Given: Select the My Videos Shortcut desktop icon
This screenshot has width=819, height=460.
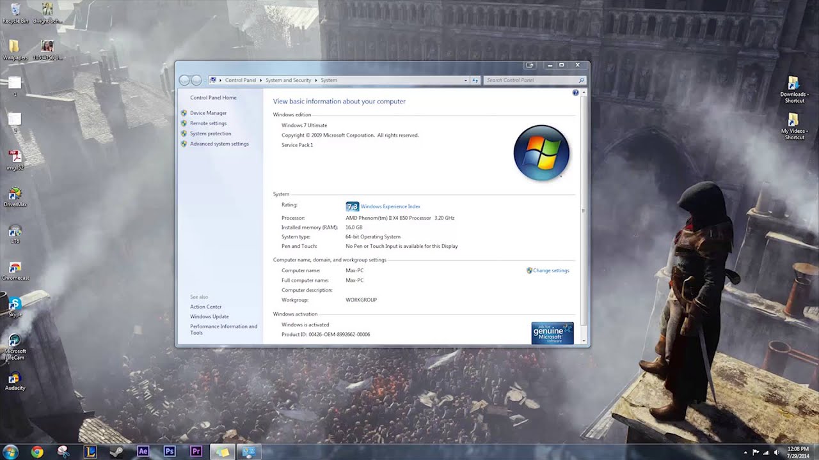Looking at the screenshot, I should coord(794,126).
